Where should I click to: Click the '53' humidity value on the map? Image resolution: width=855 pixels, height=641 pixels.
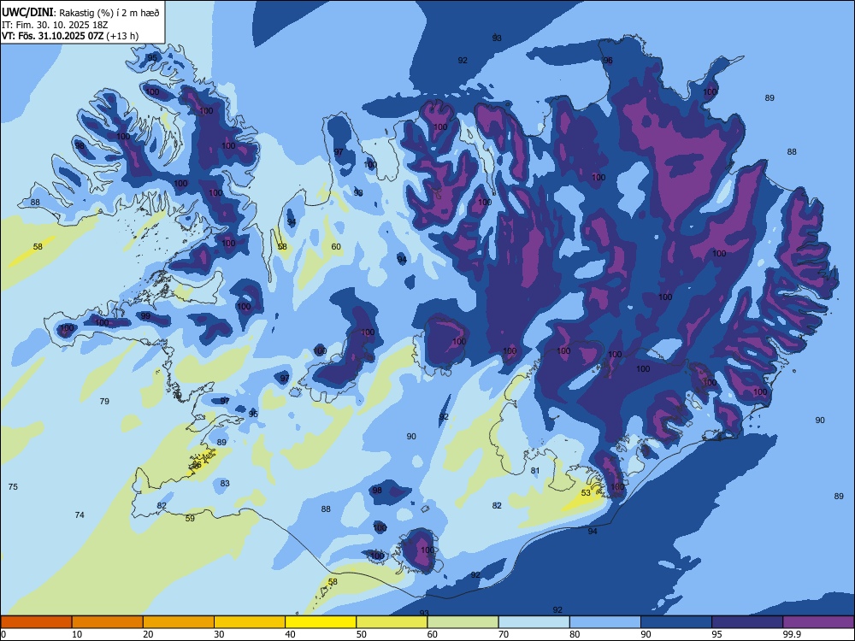(586, 493)
